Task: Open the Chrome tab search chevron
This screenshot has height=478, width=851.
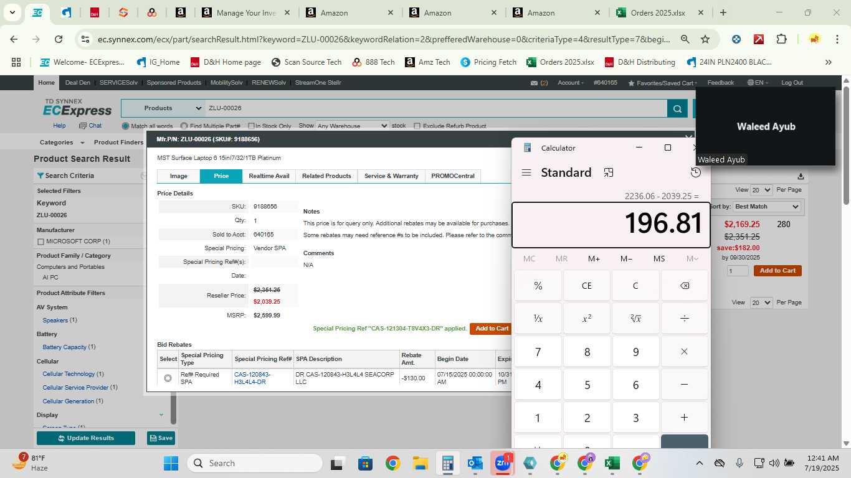Action: point(12,12)
